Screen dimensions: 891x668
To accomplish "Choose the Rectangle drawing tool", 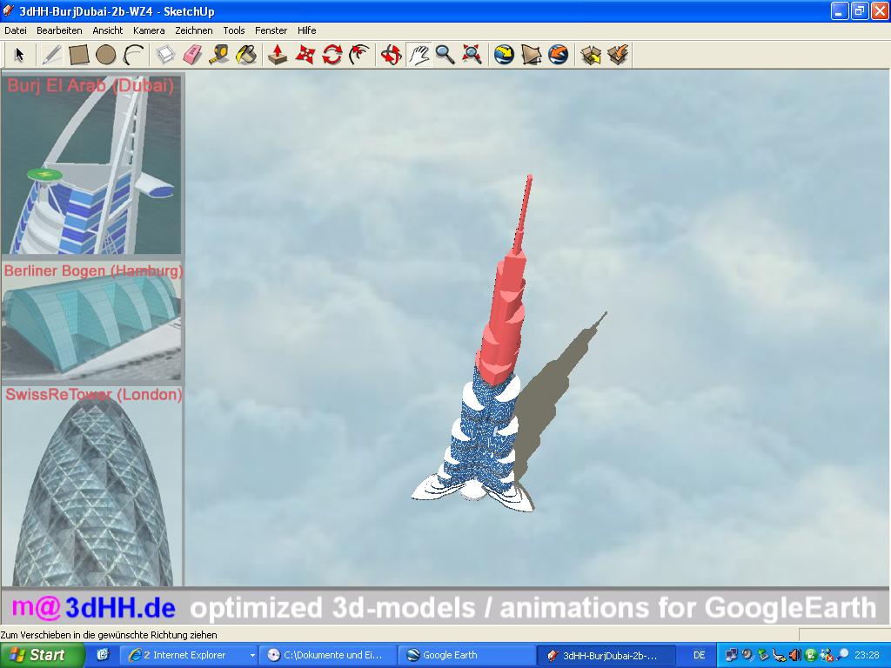I will 78,55.
